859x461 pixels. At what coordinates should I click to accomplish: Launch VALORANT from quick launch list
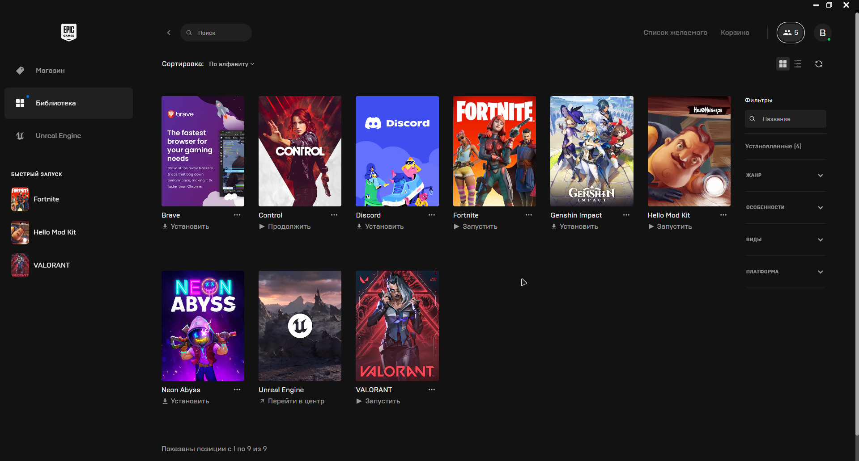(x=41, y=265)
